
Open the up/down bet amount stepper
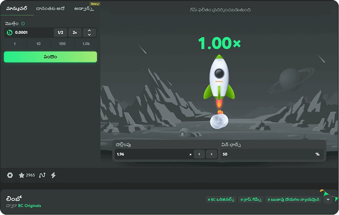(89, 33)
